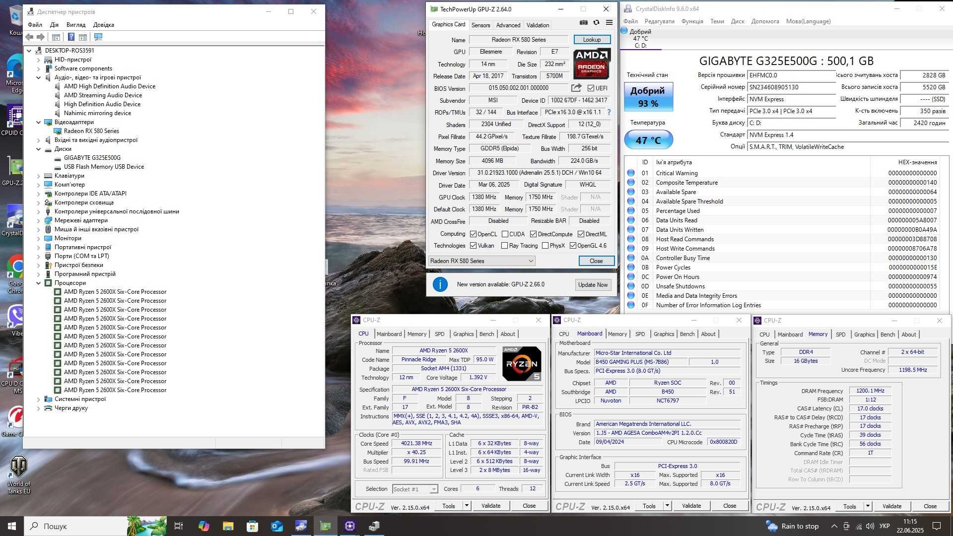The height and width of the screenshot is (536, 953).
Task: Click the Lookup button in GPU-Z
Action: coord(592,40)
